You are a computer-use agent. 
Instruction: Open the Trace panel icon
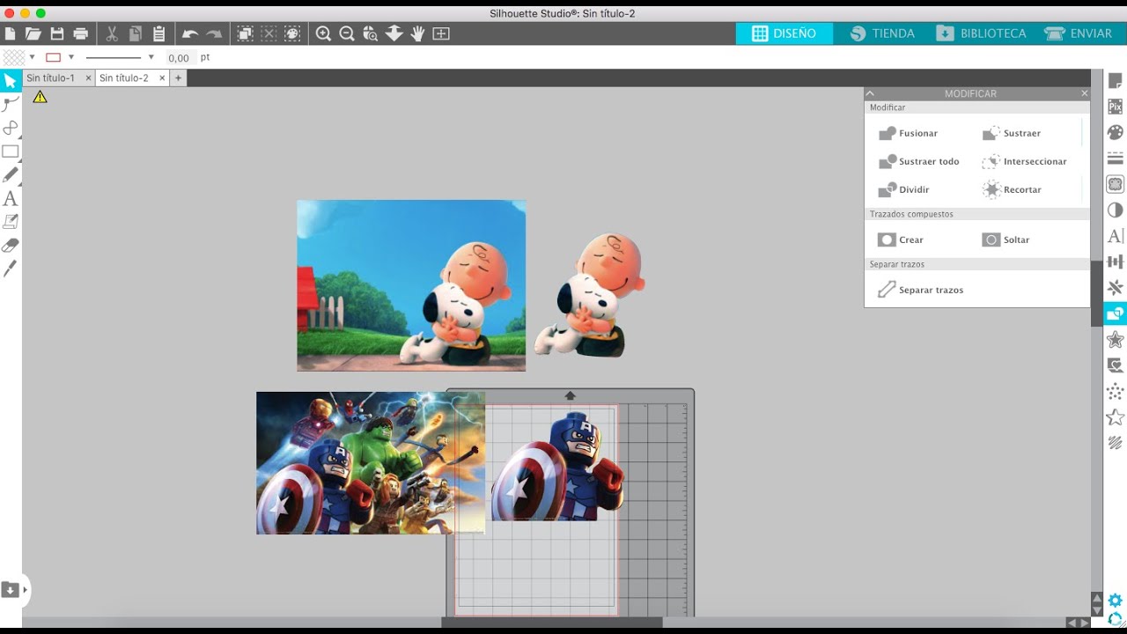pyautogui.click(x=1116, y=185)
